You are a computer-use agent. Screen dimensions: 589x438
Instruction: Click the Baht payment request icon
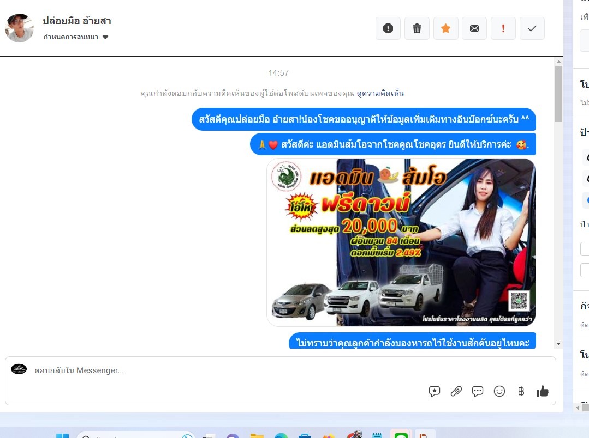point(521,391)
